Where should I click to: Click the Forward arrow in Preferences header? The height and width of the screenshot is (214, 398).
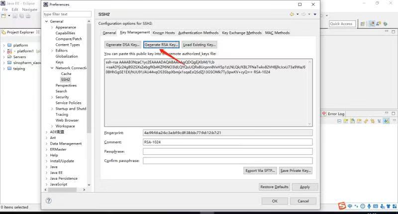303,14
